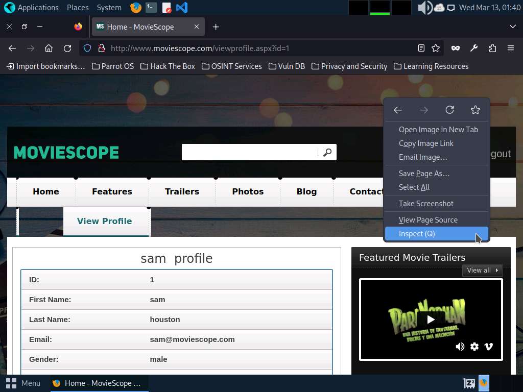Click the MovieScope search input field
The image size is (523, 392).
click(250, 152)
